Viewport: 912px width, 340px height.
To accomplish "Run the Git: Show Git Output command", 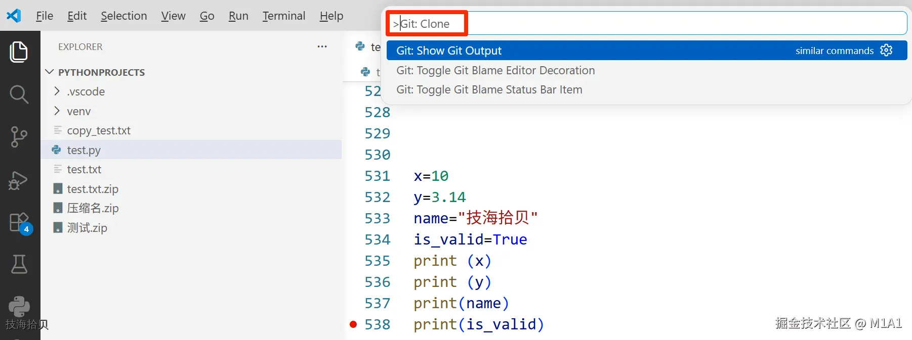I will [647, 51].
